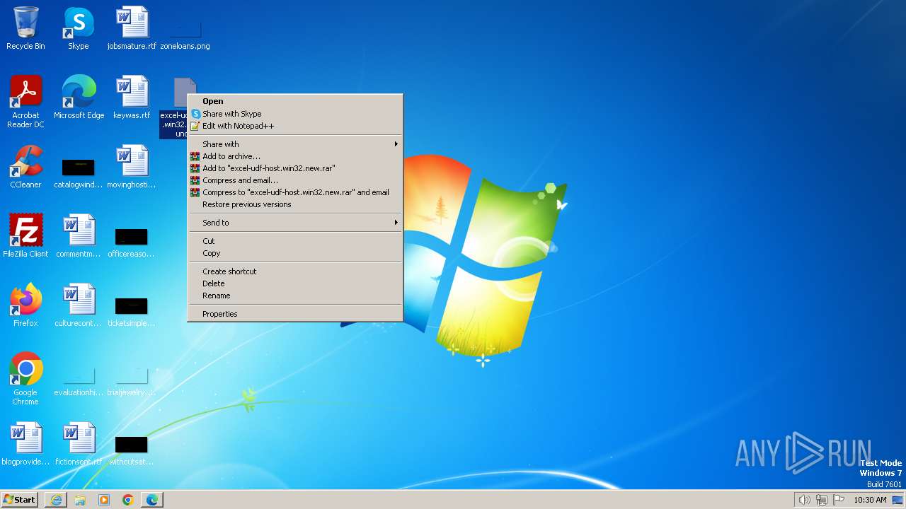Choose Cut in context menu
Screen dimensions: 906x509
[295, 241]
